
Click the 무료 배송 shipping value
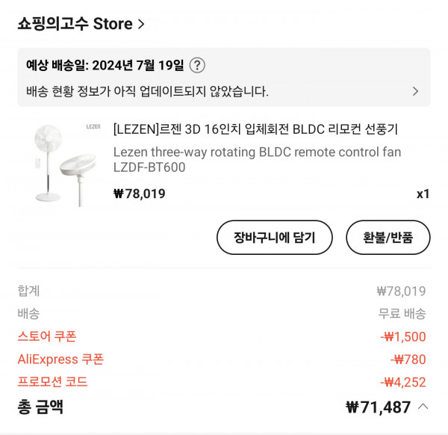coord(402,313)
